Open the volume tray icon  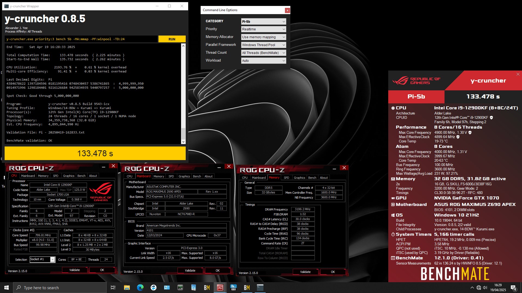coord(485,288)
